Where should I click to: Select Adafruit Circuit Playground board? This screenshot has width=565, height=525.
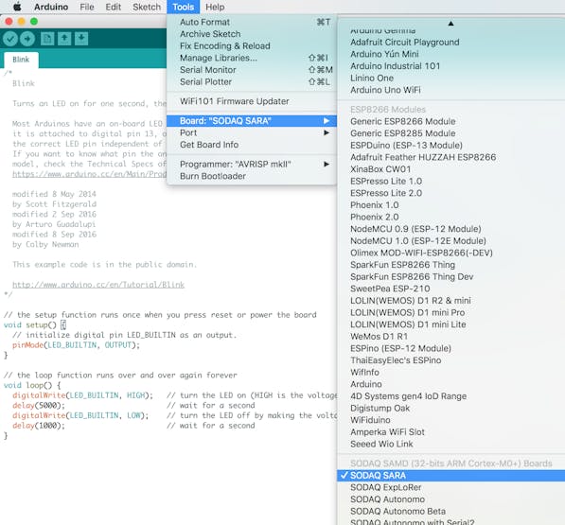[451, 43]
